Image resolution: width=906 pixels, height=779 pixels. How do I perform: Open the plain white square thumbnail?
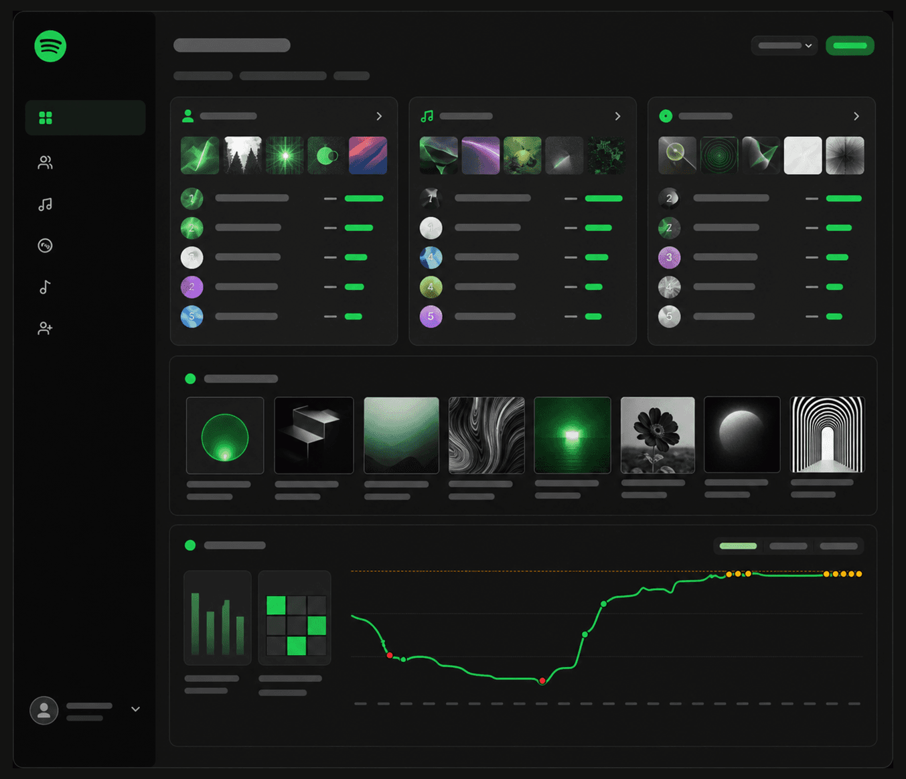[x=803, y=155]
